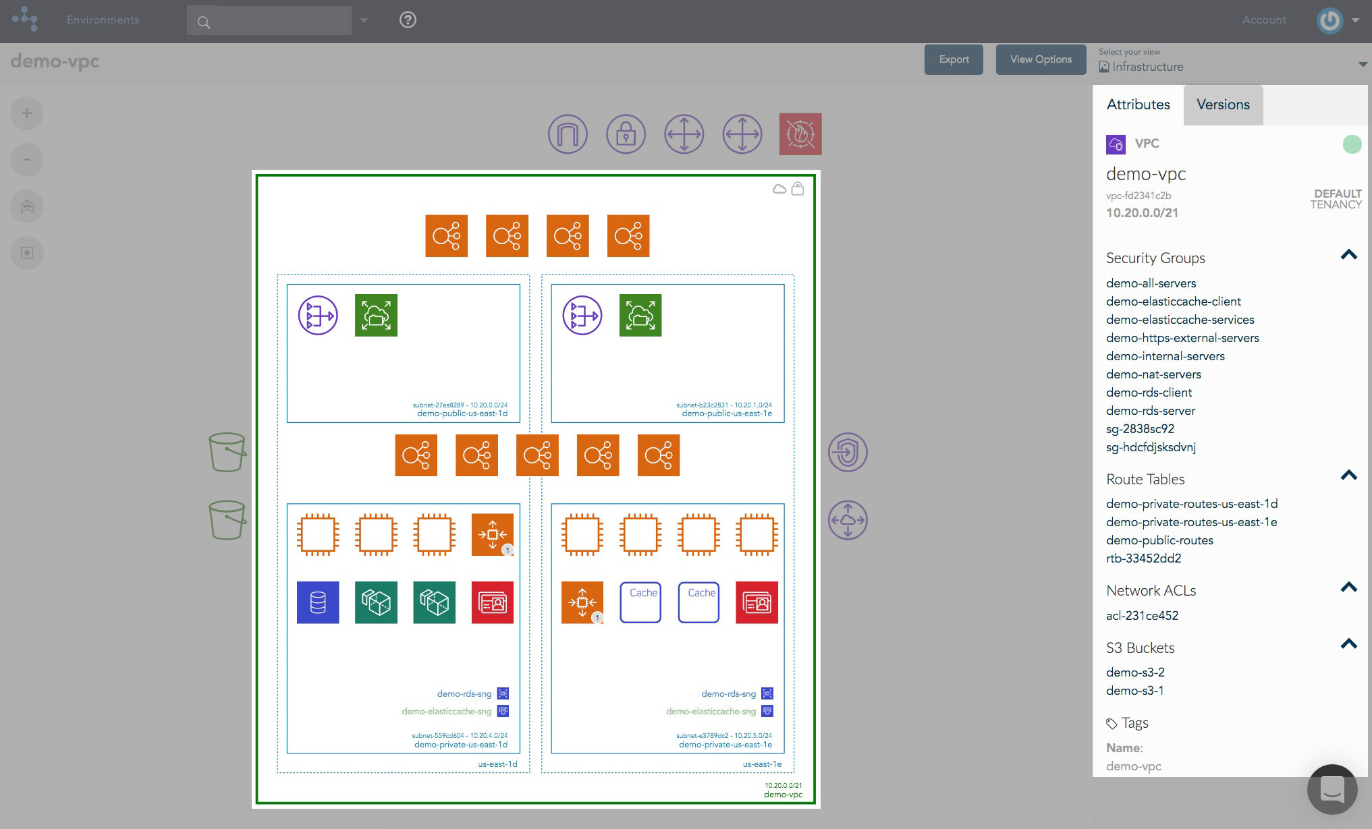Collapse the Security Groups section
The width and height of the screenshot is (1372, 829).
(x=1348, y=255)
